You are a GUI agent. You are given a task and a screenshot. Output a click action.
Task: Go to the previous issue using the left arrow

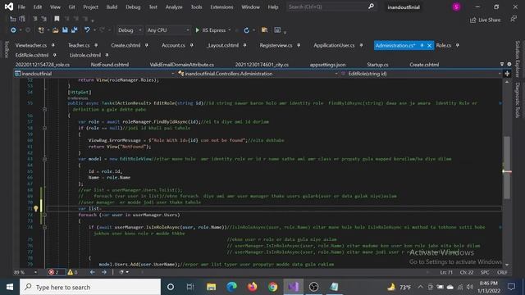[x=93, y=272]
